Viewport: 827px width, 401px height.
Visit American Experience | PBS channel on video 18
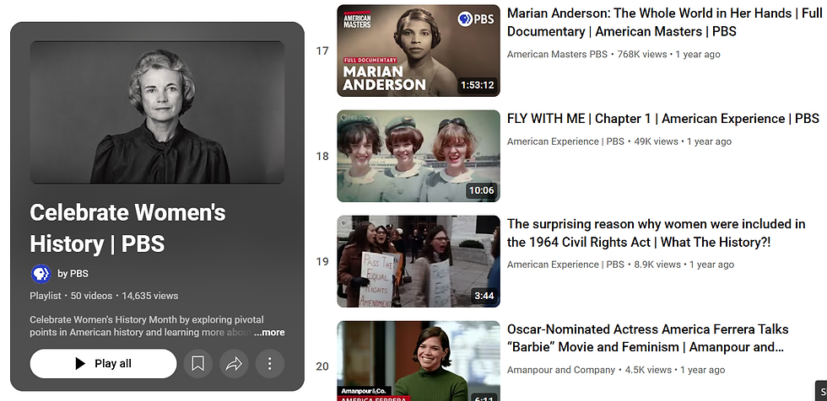565,142
